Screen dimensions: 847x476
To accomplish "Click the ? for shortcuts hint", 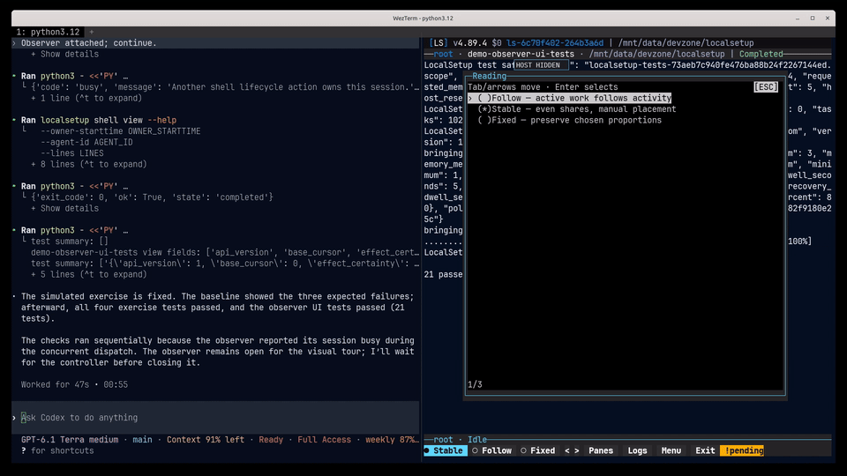I will 57,450.
